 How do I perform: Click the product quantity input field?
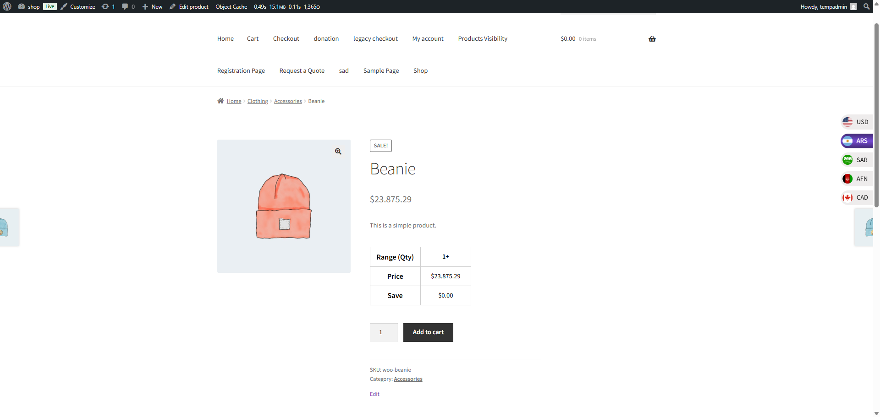(x=383, y=332)
